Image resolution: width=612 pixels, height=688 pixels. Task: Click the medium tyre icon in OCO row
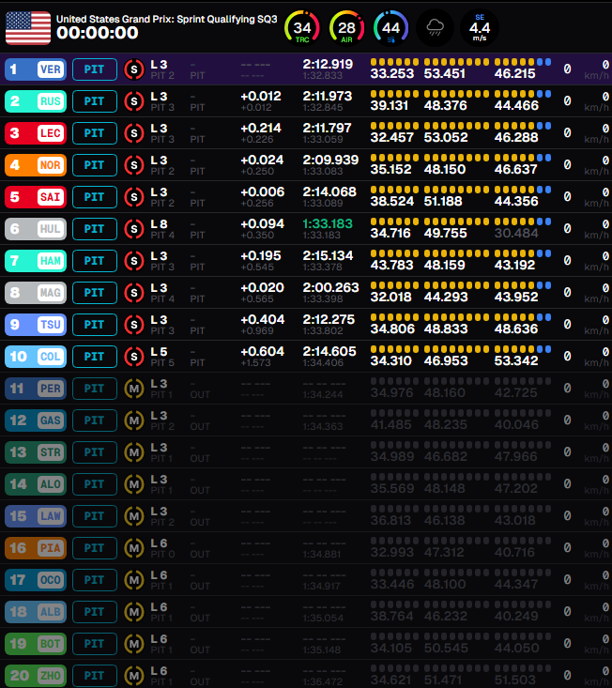click(134, 580)
